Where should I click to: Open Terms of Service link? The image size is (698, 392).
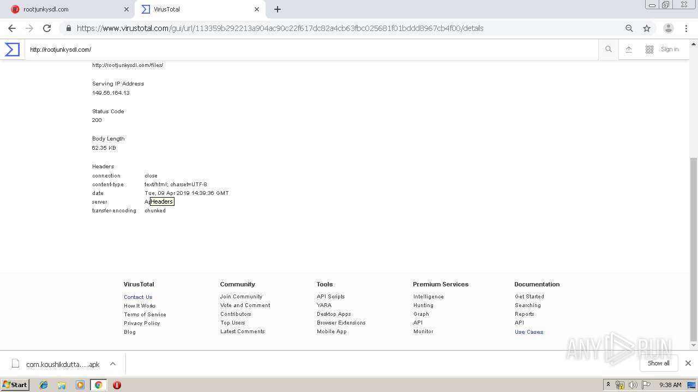click(145, 315)
